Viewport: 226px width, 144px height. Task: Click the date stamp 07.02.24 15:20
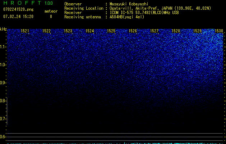(18, 17)
